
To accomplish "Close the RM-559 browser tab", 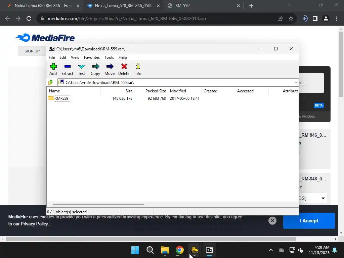I will pyautogui.click(x=239, y=6).
